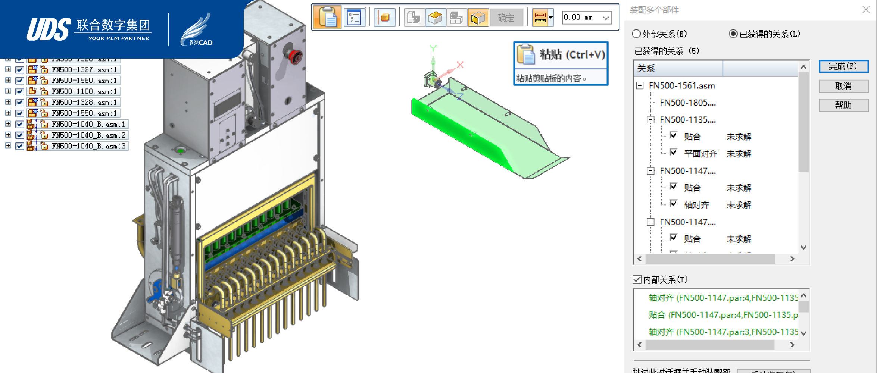Screen dimensions: 877x373
Task: Select the cube with highlighted top face
Action: pos(435,18)
